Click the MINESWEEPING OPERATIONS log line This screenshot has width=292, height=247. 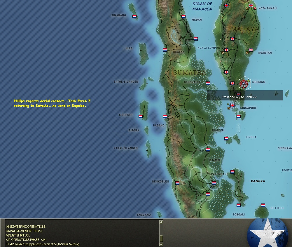point(26,227)
